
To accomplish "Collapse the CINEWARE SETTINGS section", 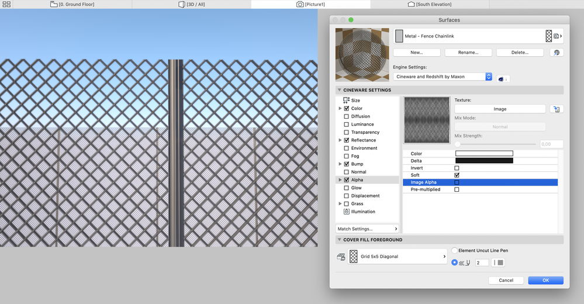I will click(339, 90).
